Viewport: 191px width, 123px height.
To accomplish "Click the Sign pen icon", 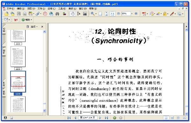I will (172, 14).
